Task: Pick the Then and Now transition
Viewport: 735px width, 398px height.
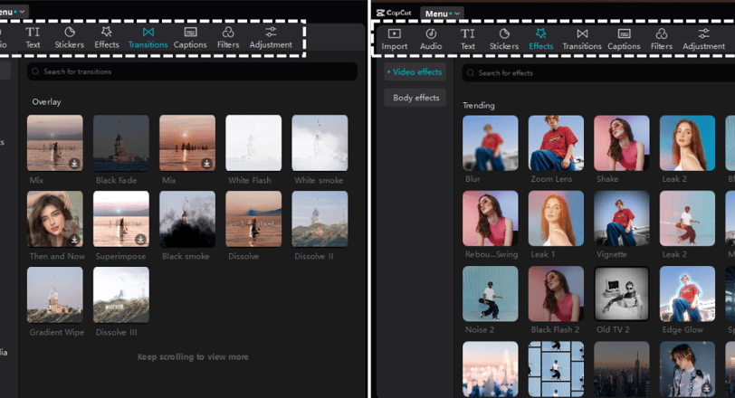Action: pyautogui.click(x=55, y=219)
